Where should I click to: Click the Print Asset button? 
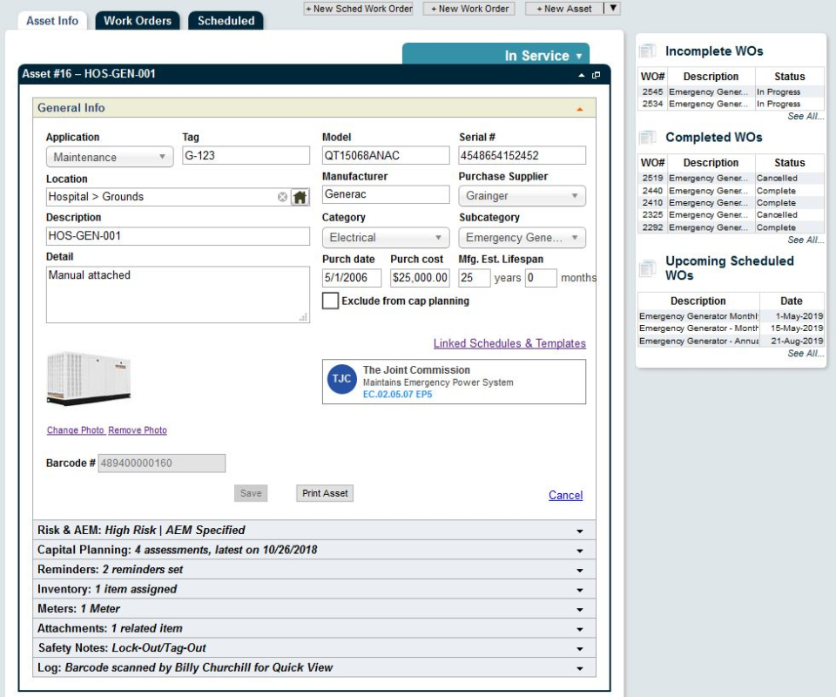(324, 492)
